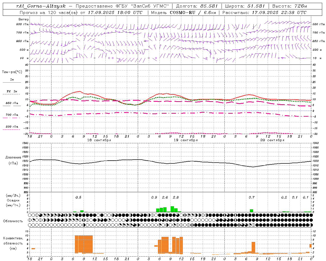The width and height of the screenshot is (326, 261).
Task: Click the "Ветер" wind panel label
Action: [24, 19]
